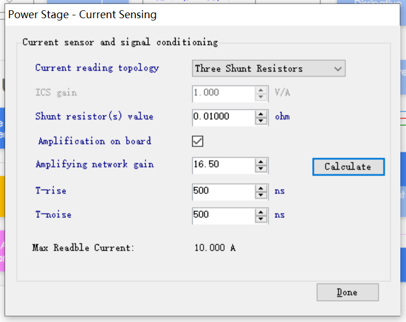Increase T-rise using the up arrow
The width and height of the screenshot is (406, 322).
pos(261,188)
